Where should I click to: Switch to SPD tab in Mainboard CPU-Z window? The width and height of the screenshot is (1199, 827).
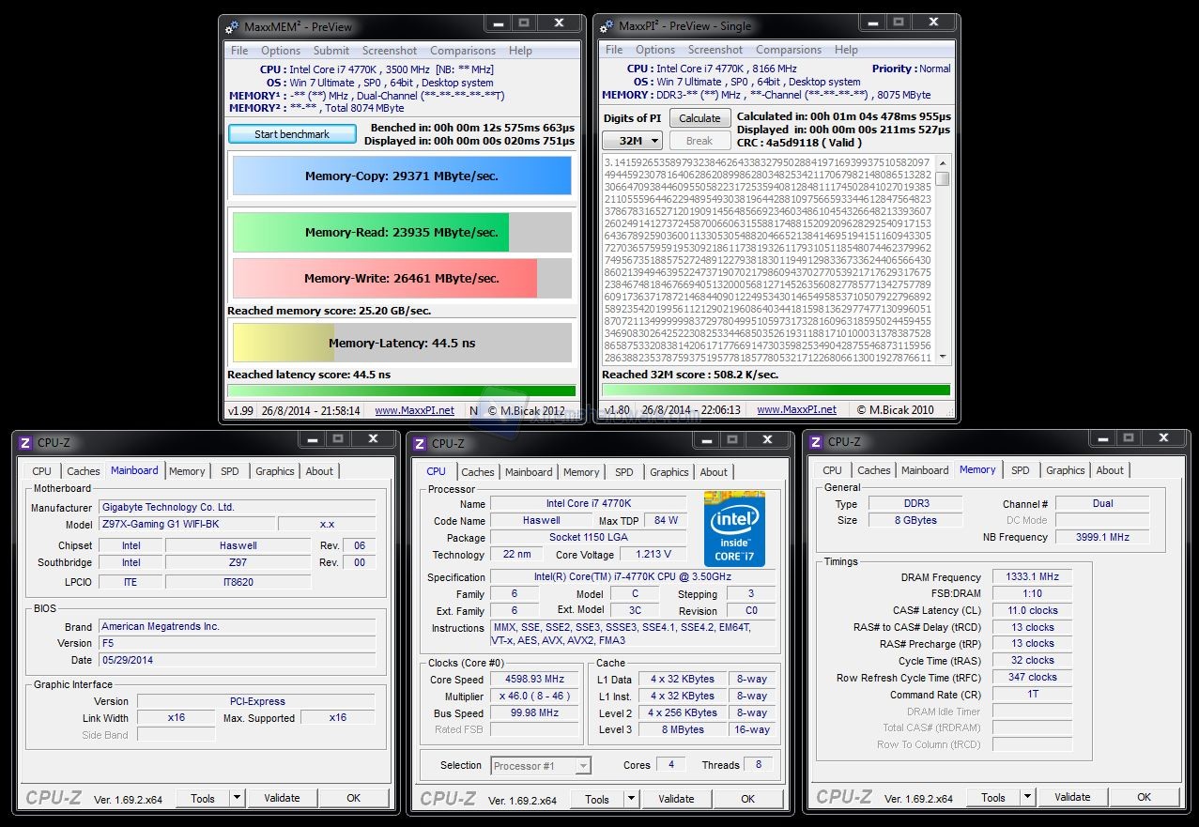coord(229,471)
